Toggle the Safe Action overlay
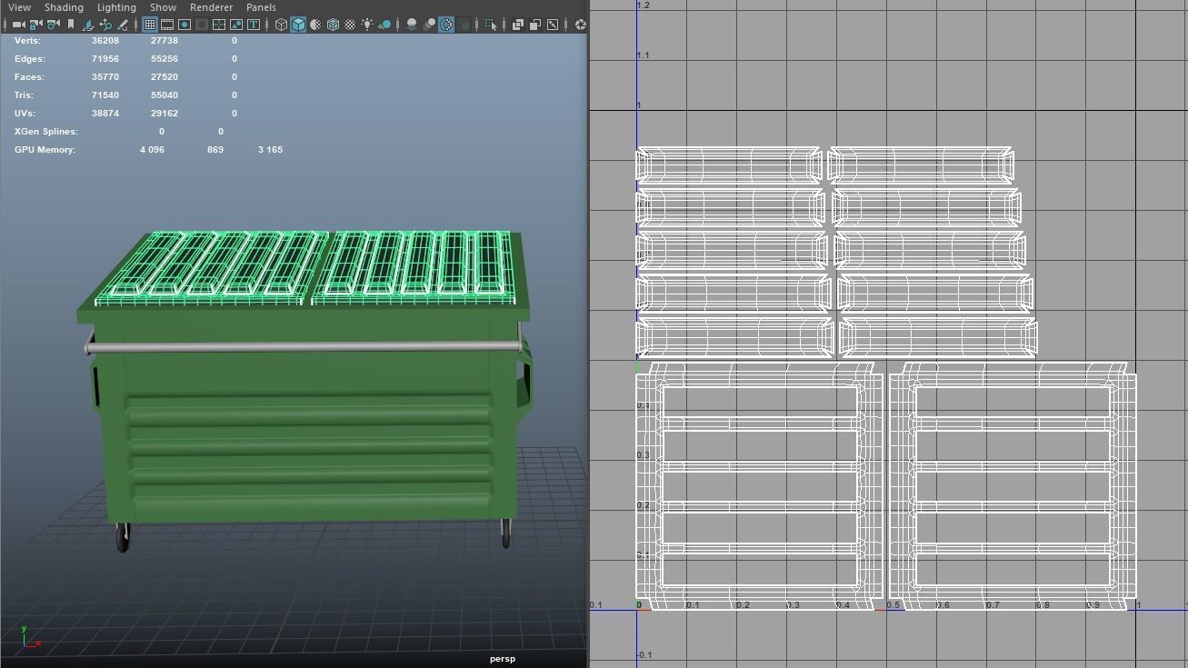Image resolution: width=1188 pixels, height=668 pixels. tap(236, 25)
